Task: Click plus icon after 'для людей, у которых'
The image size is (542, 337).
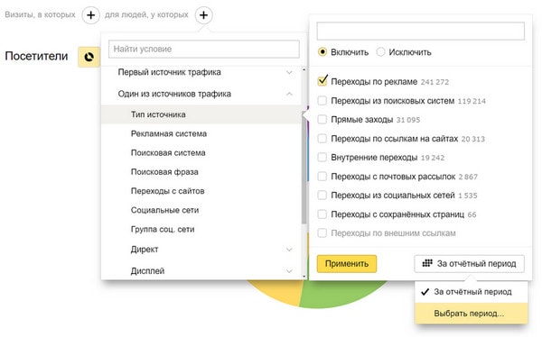Action: 203,15
